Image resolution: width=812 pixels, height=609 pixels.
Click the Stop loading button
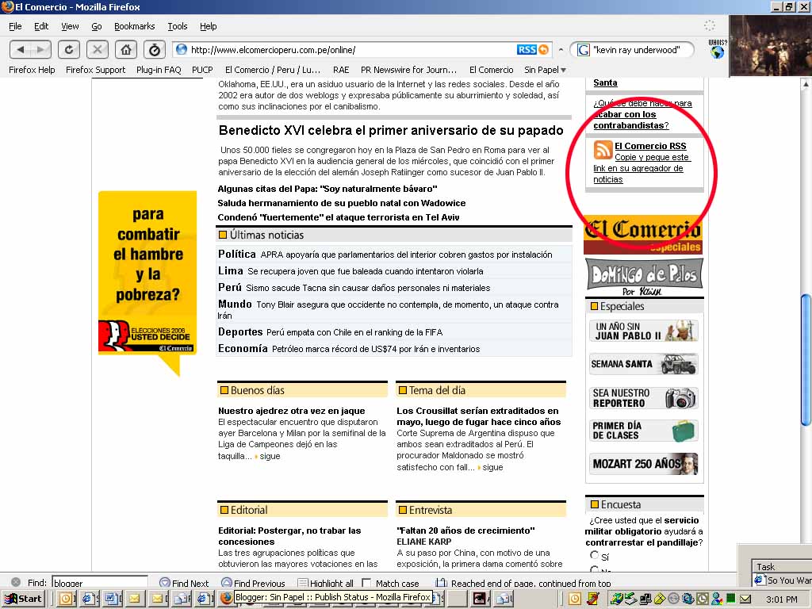pyautogui.click(x=97, y=50)
